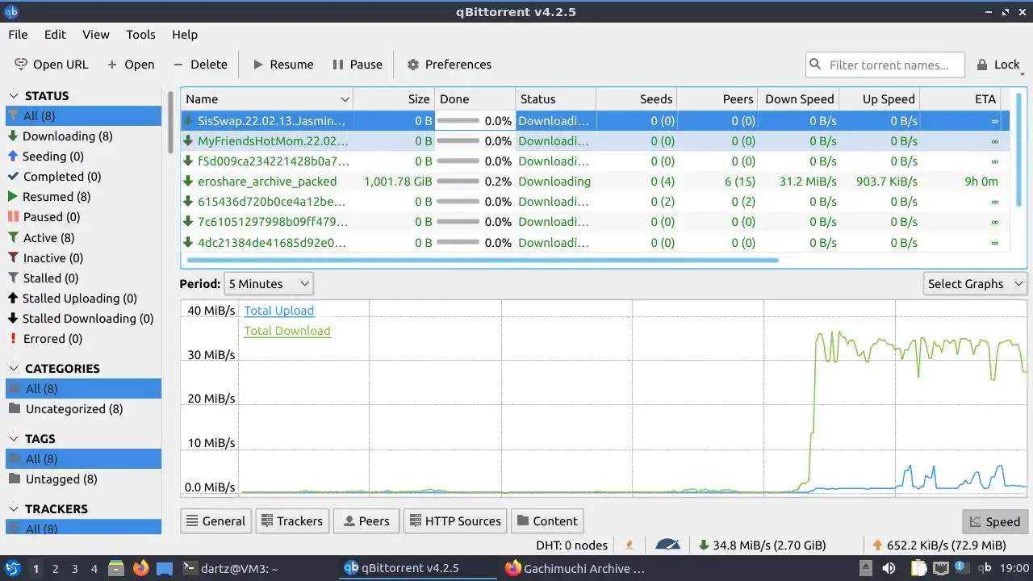The height and width of the screenshot is (581, 1033).
Task: Open the Edit menu
Action: (55, 35)
